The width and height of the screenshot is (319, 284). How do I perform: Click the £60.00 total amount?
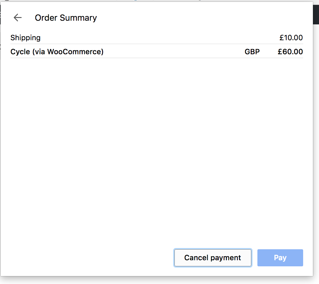click(290, 51)
